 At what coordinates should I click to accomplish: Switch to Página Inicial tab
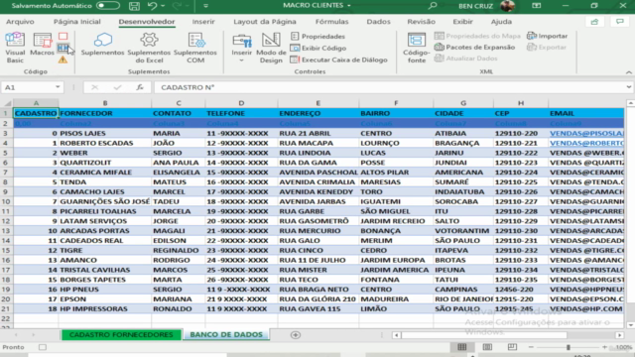click(x=77, y=22)
